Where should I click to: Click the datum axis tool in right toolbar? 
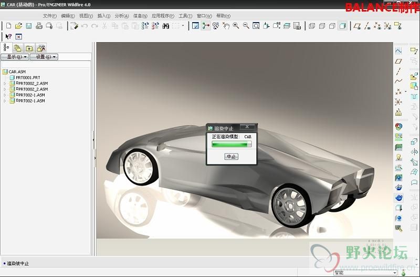coord(398,71)
